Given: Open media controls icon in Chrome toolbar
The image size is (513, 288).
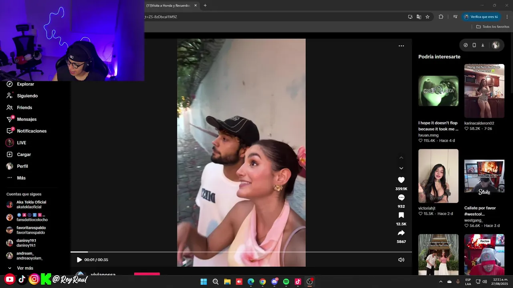Looking at the screenshot, I should point(455,17).
